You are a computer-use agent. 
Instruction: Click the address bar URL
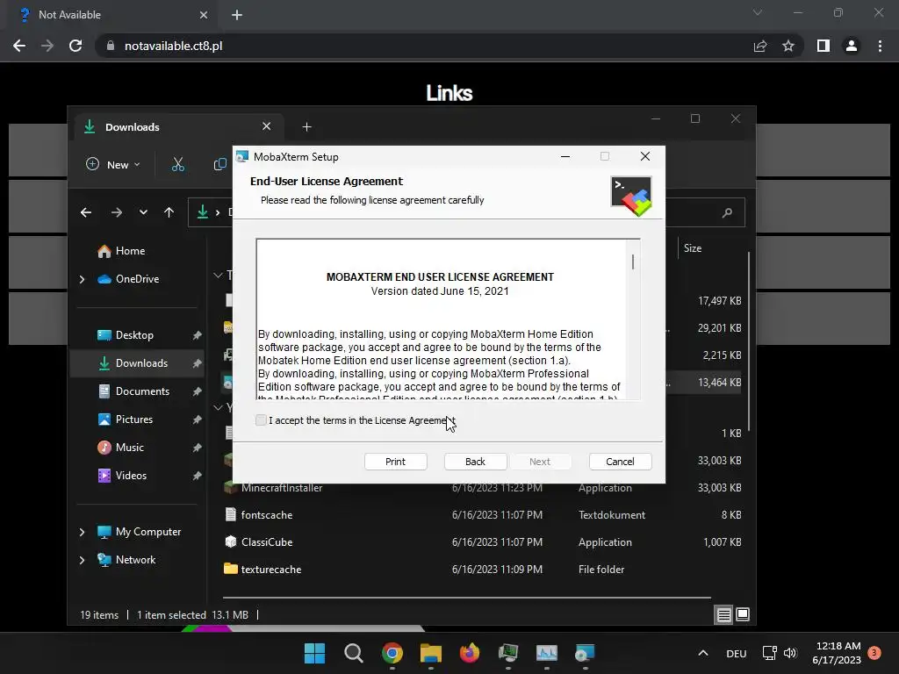(x=173, y=46)
